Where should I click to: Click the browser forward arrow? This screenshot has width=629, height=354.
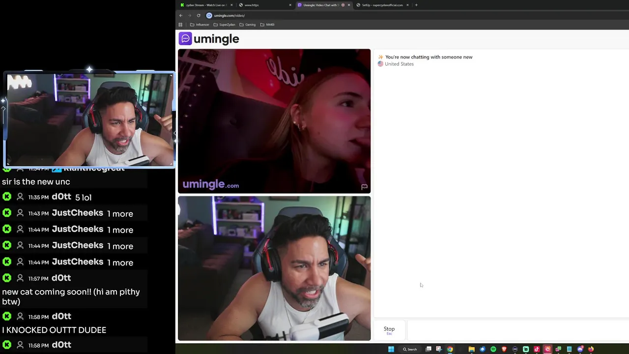tap(189, 15)
